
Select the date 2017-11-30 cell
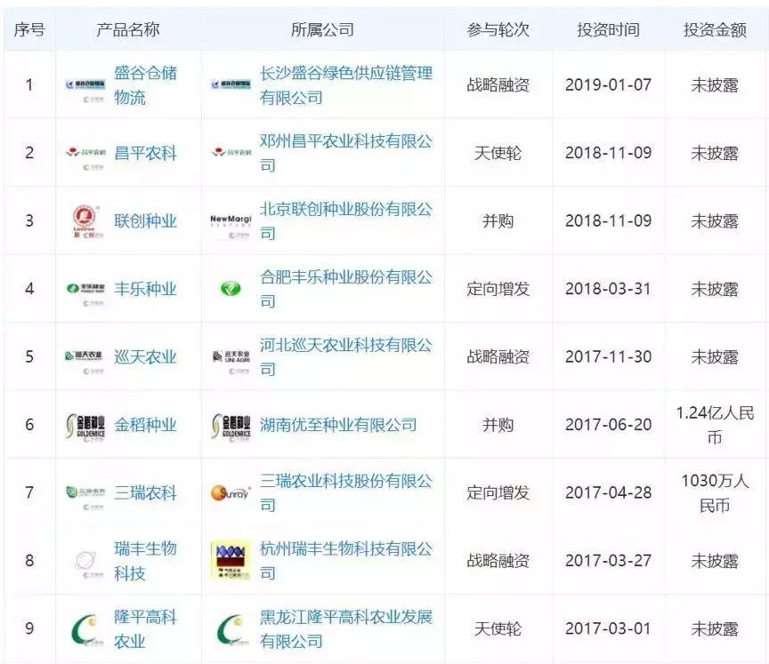[x=608, y=357]
